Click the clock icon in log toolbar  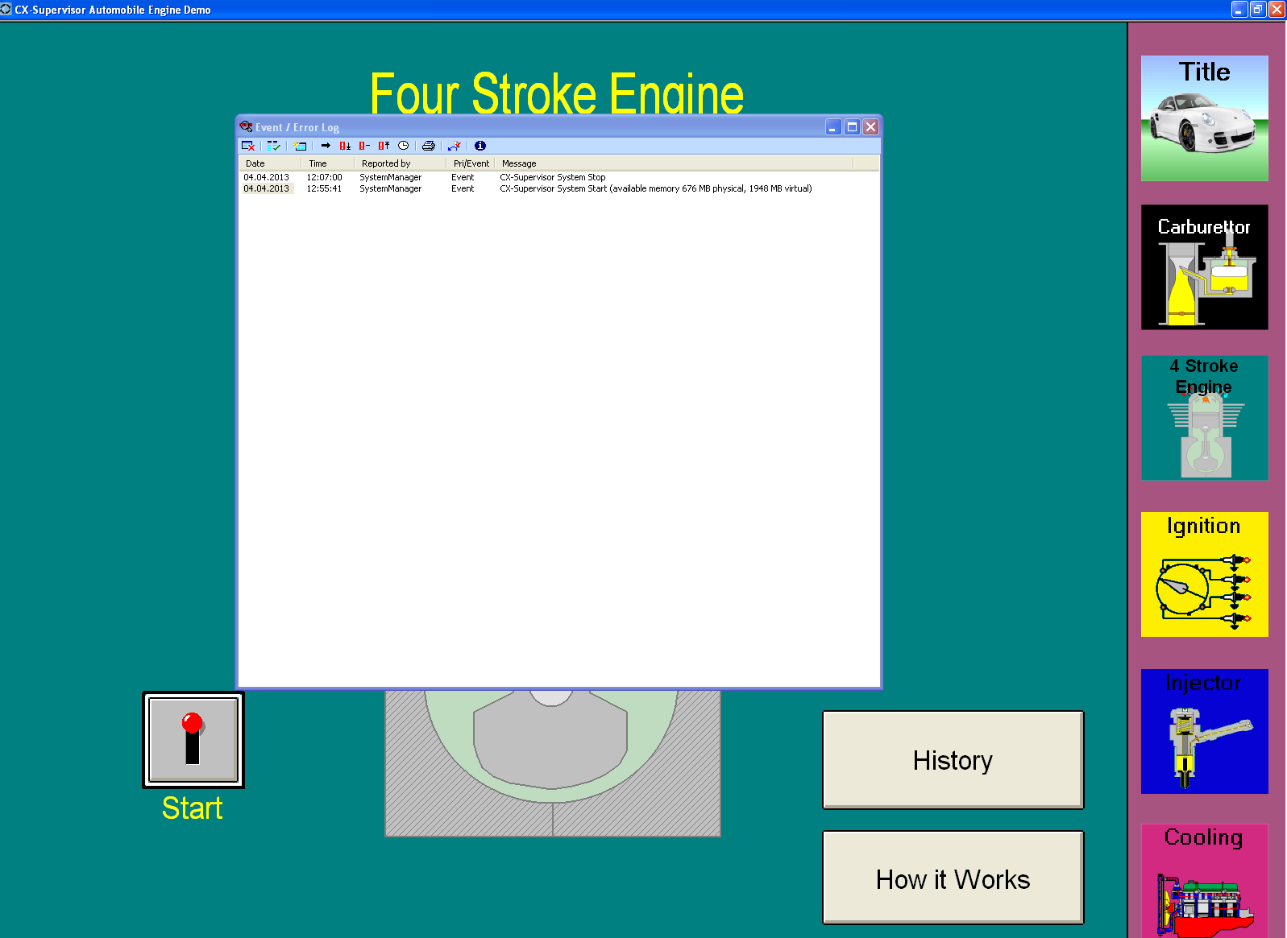point(403,146)
